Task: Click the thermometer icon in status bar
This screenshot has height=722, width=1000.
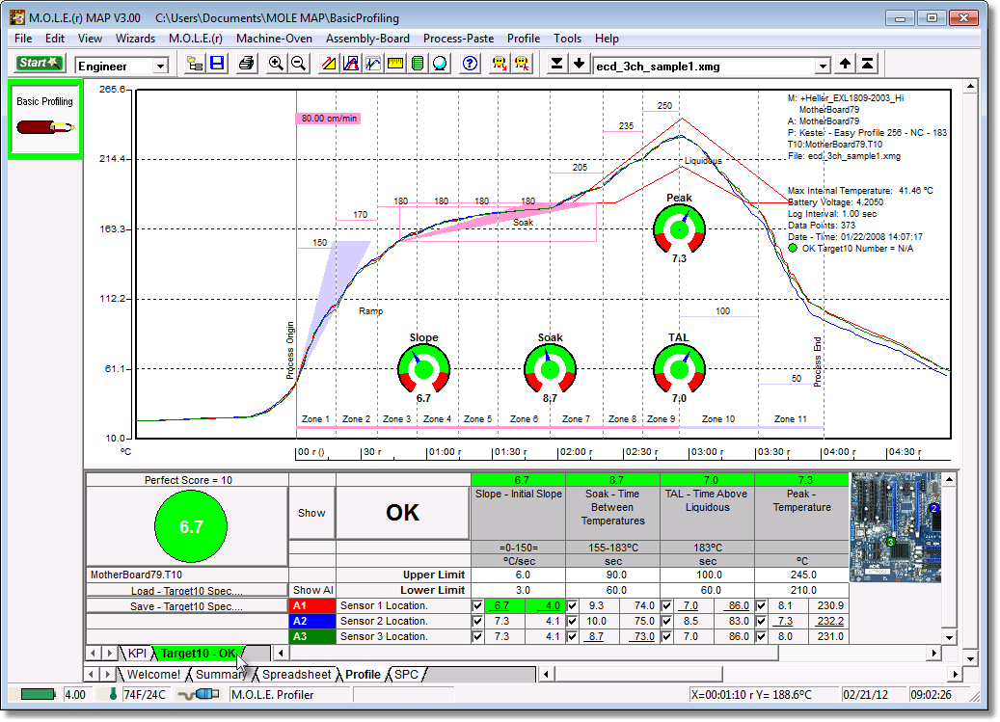Action: tap(113, 694)
